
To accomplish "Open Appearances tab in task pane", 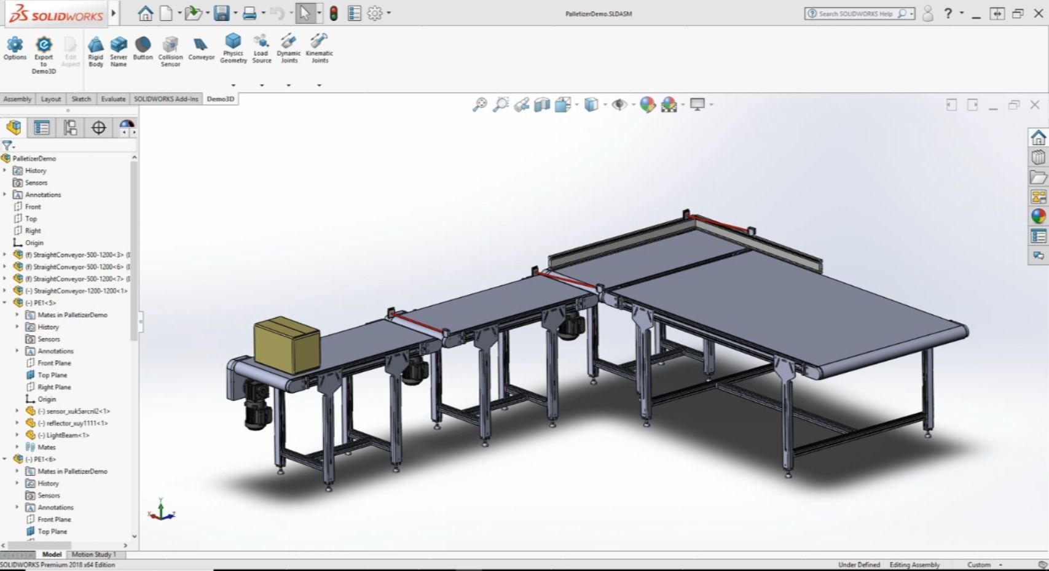I will click(x=1038, y=216).
